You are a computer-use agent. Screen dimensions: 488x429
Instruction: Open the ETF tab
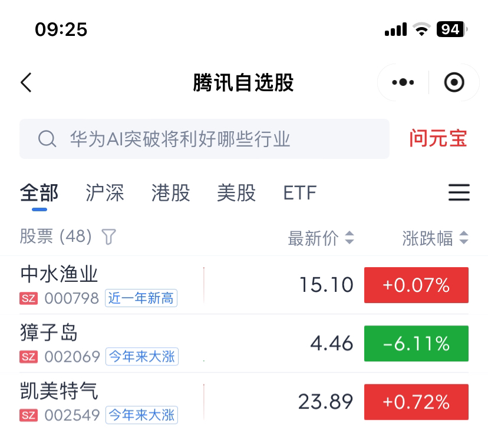tap(300, 193)
